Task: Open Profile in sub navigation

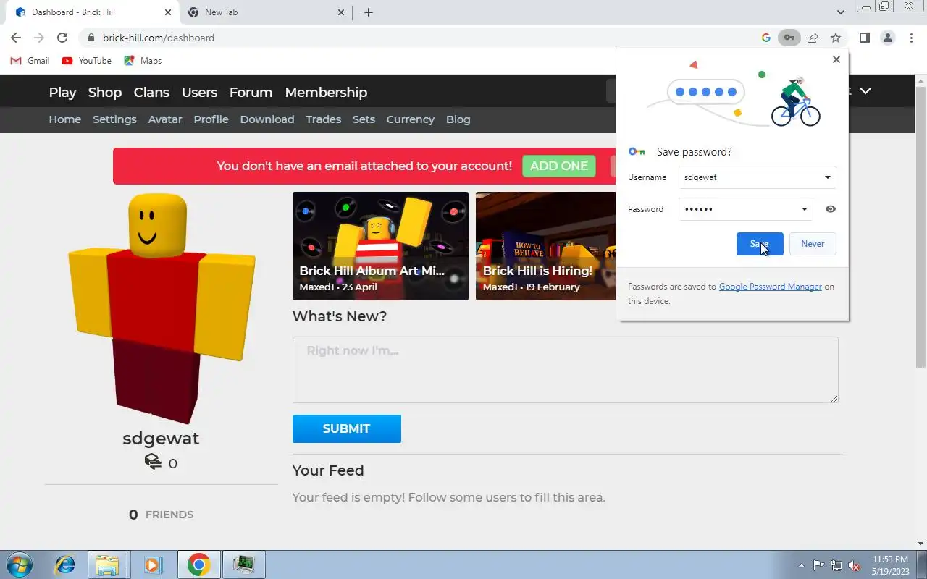Action: [x=211, y=119]
